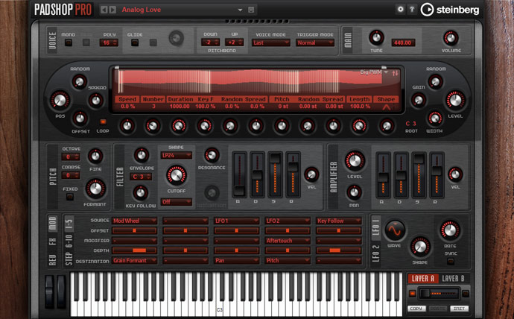Adjust the Mod Wheel depth slider

(x=135, y=250)
